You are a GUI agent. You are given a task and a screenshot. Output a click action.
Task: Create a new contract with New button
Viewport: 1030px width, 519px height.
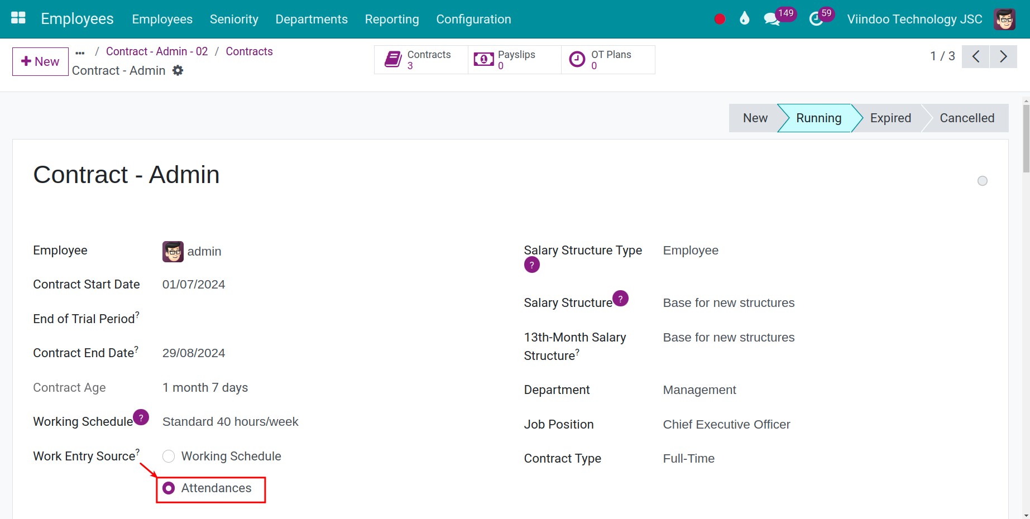[40, 61]
